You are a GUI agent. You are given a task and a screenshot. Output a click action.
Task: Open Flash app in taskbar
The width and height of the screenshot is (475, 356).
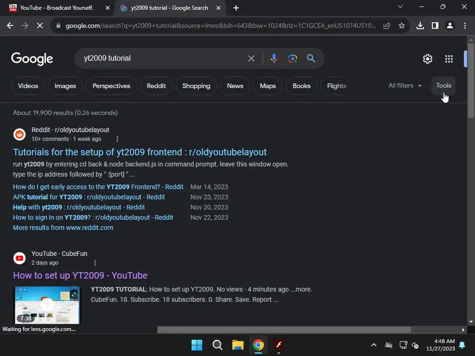click(x=279, y=345)
